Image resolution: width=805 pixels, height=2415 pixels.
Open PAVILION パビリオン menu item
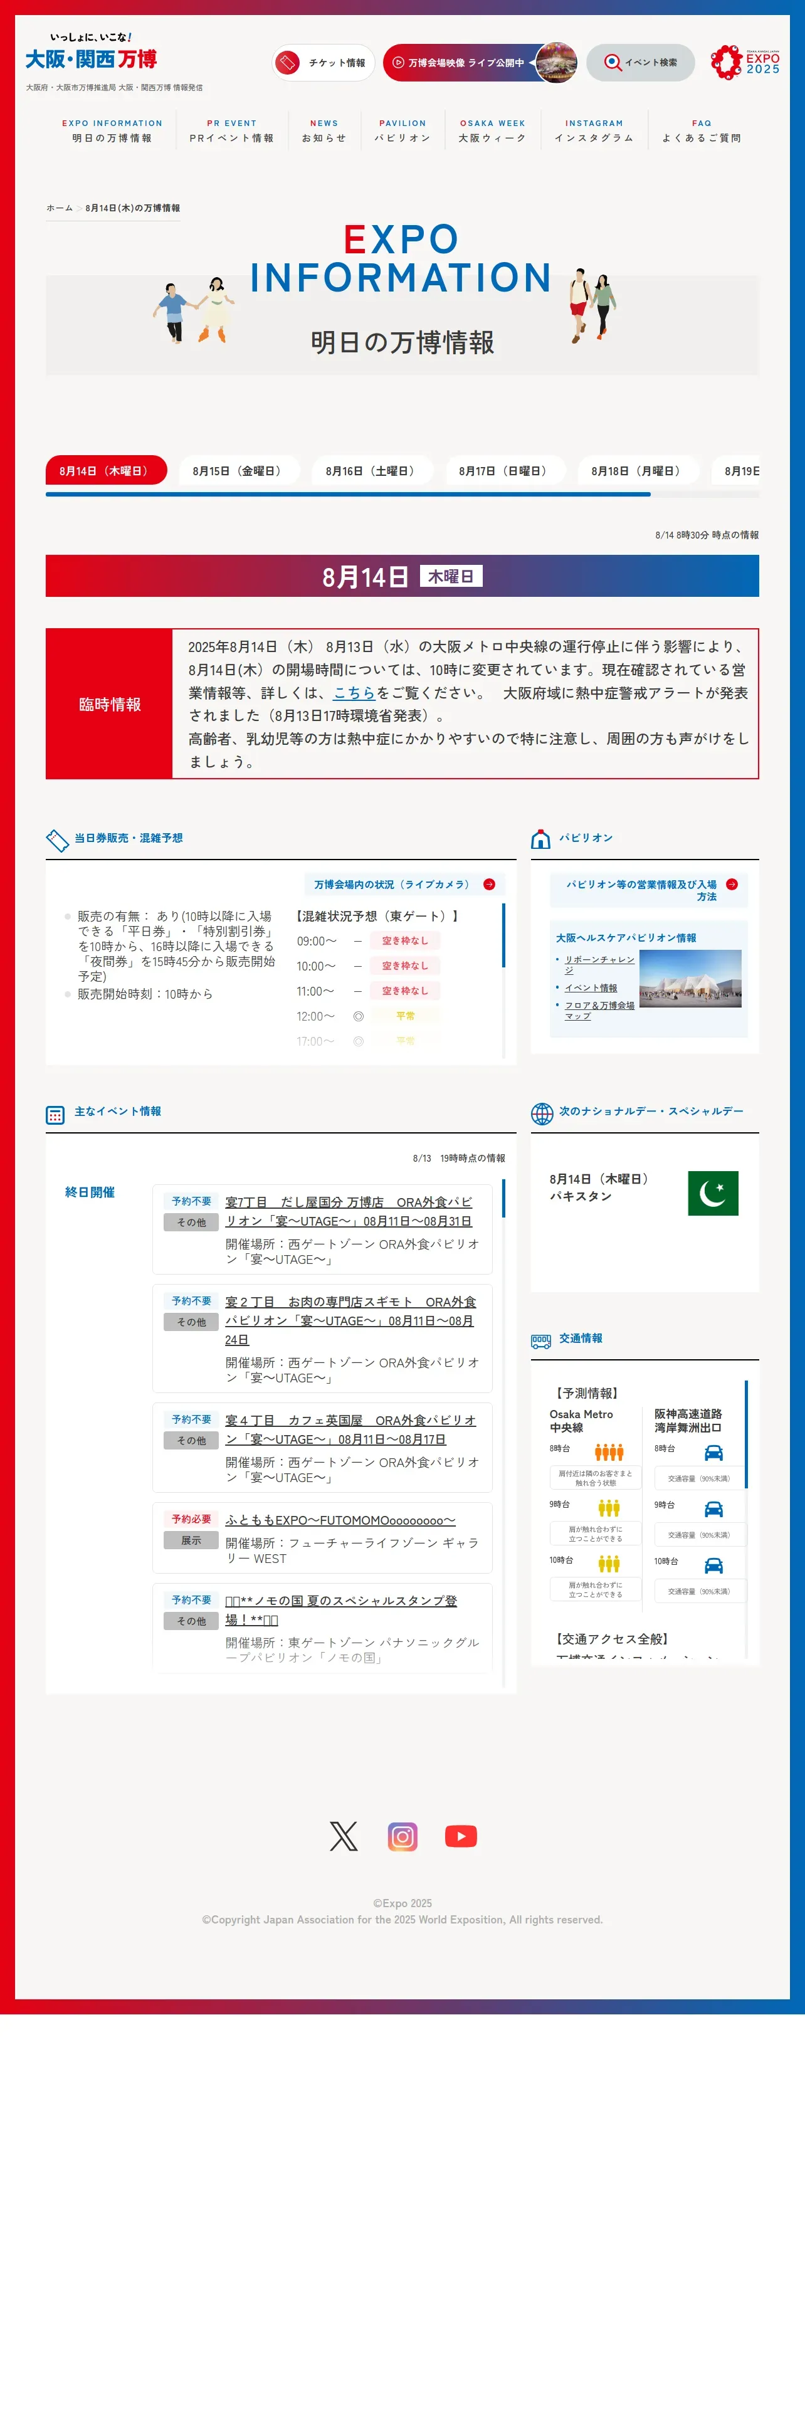tap(402, 130)
